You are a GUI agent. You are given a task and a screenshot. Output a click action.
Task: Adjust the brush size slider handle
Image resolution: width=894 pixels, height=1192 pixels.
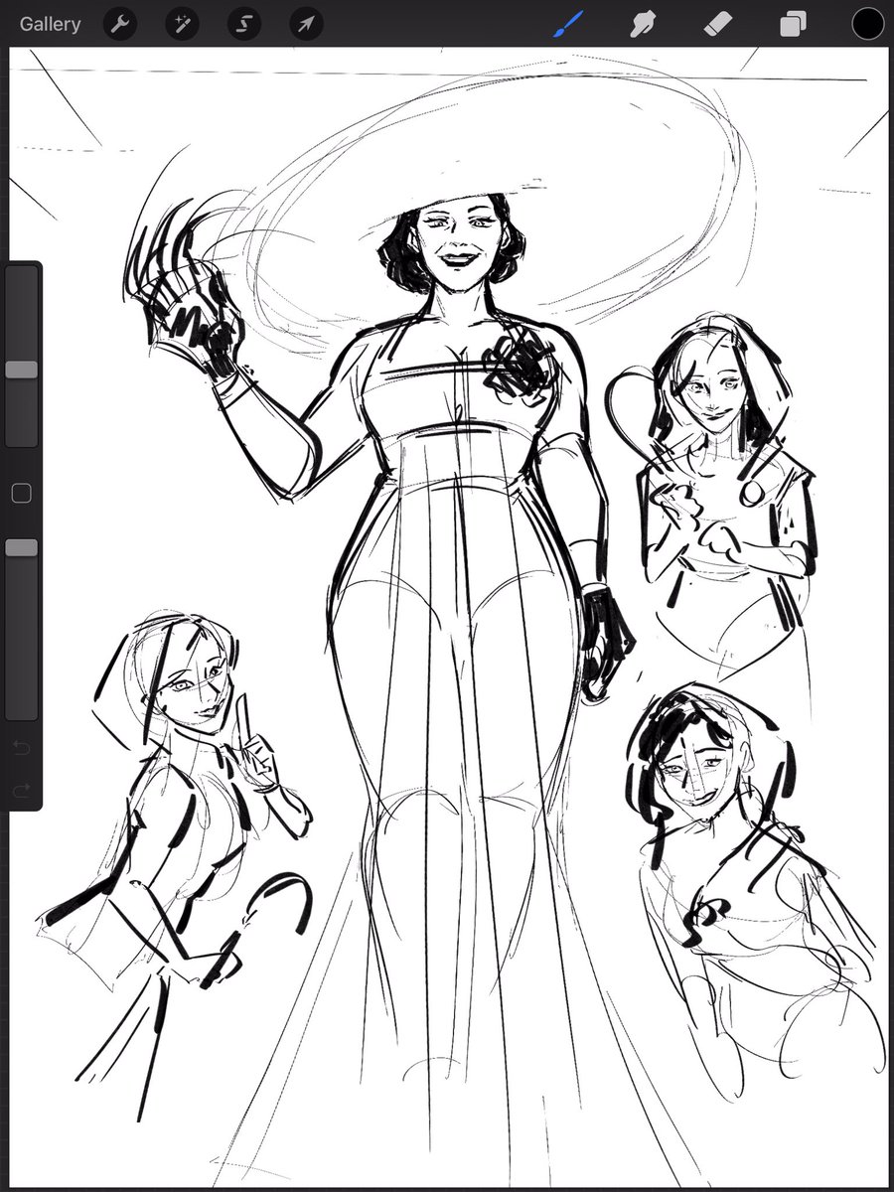(21, 370)
